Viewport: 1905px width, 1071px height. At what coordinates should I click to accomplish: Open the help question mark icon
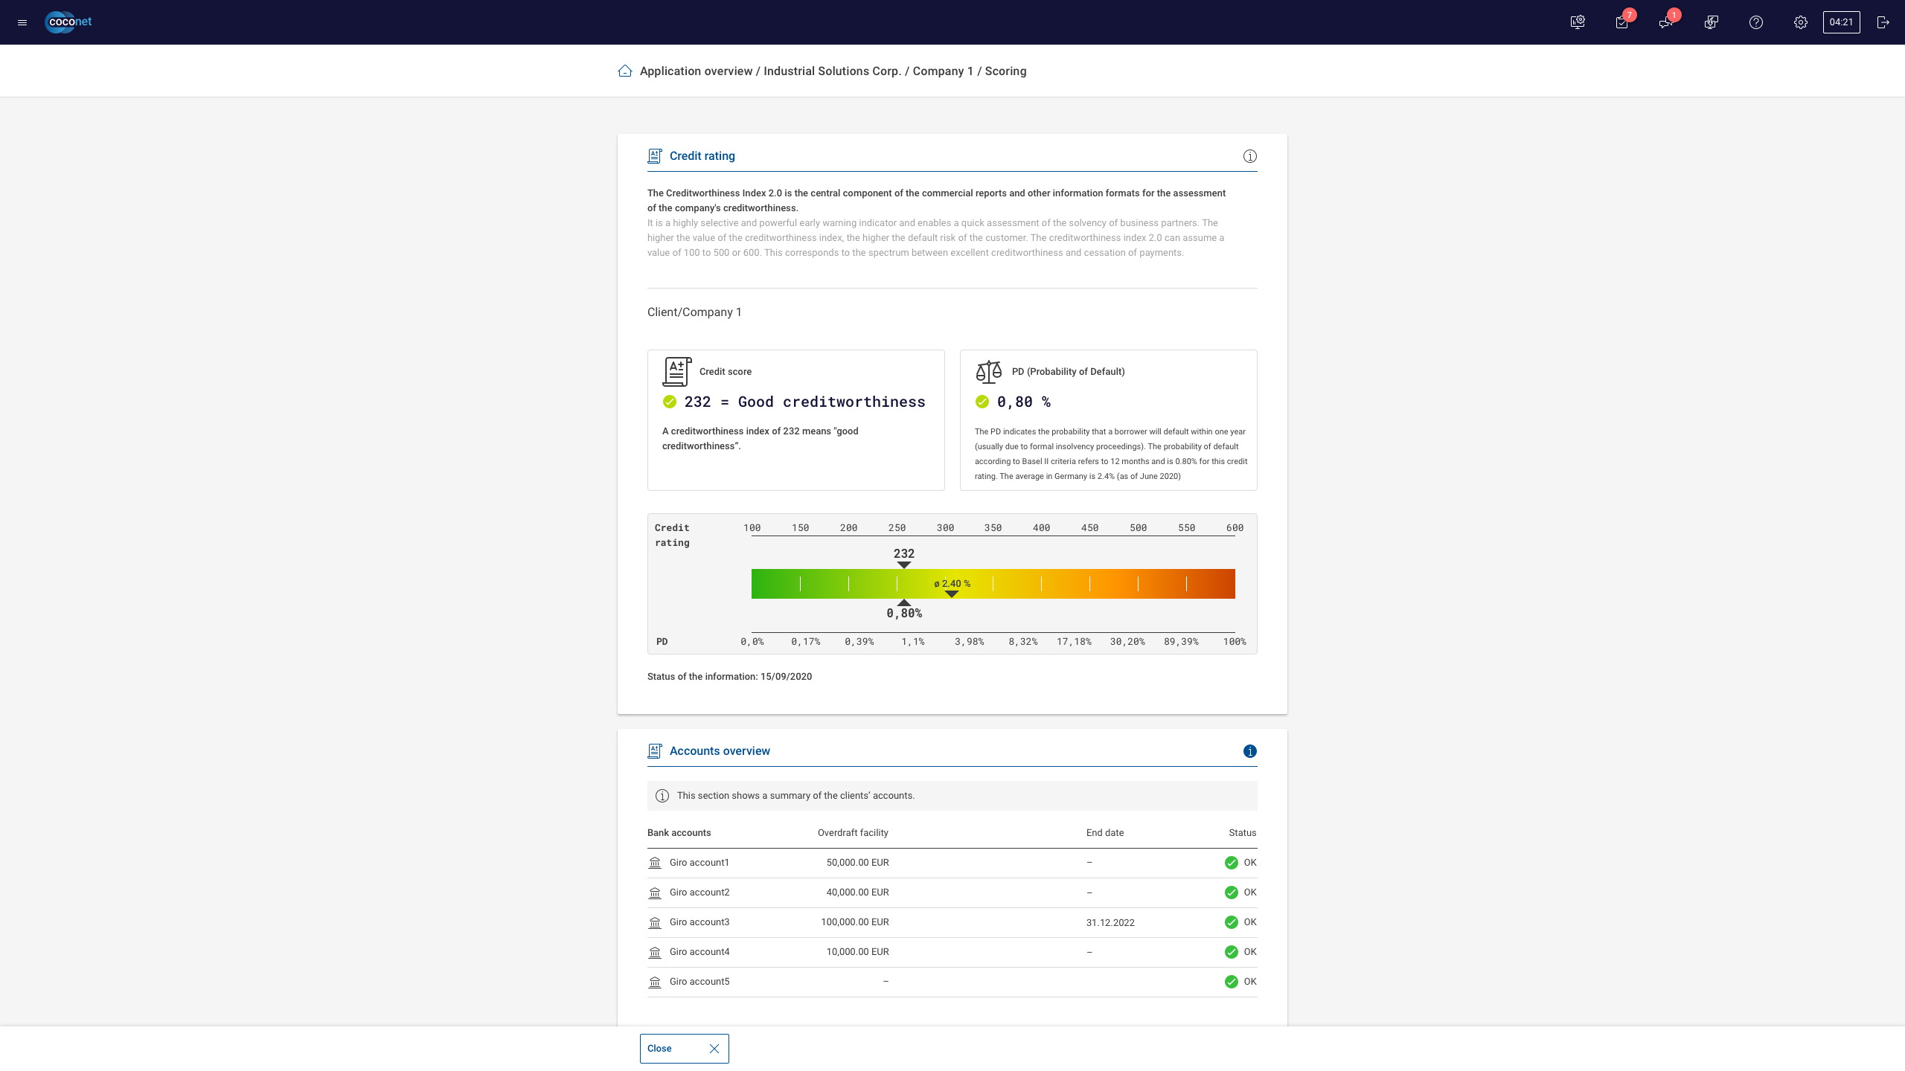pyautogui.click(x=1756, y=22)
